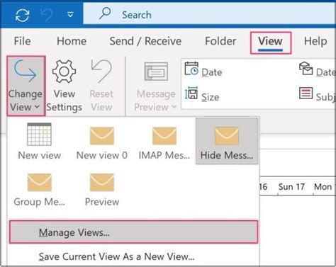Screen dimensions: 336x267
Task: Apply the 'Group Me...' view
Action: pyautogui.click(x=39, y=189)
